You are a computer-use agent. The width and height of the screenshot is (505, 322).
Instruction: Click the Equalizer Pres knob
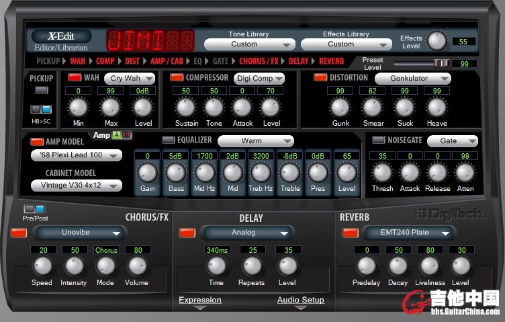(318, 173)
